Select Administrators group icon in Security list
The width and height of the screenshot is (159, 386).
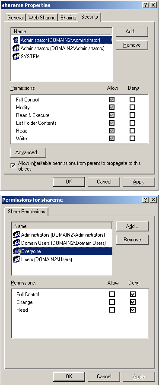click(16, 48)
